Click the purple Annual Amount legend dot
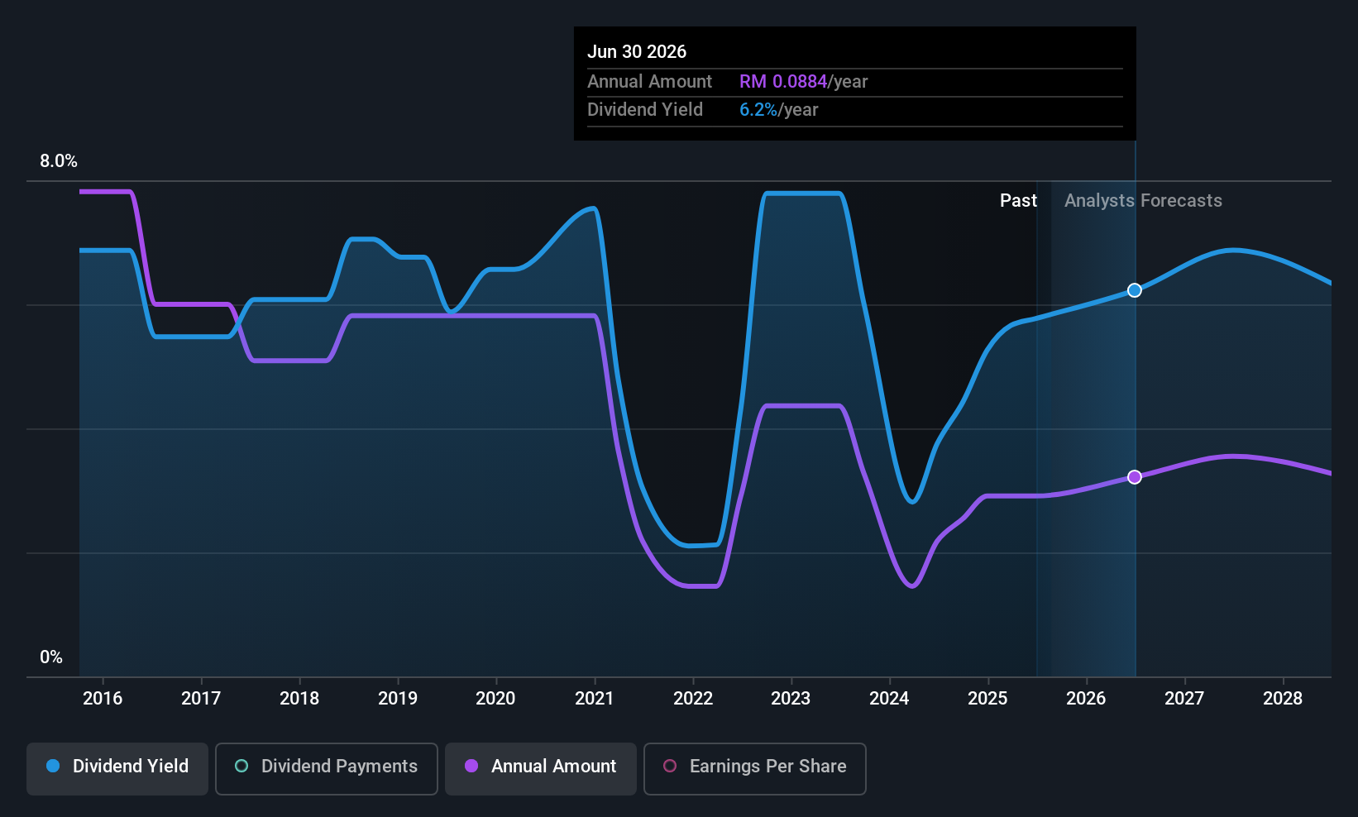1358x817 pixels. (471, 766)
